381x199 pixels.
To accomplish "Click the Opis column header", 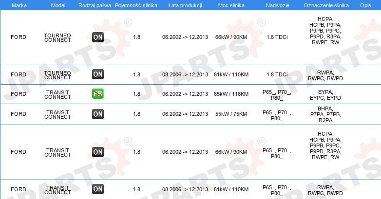I will click(365, 5).
